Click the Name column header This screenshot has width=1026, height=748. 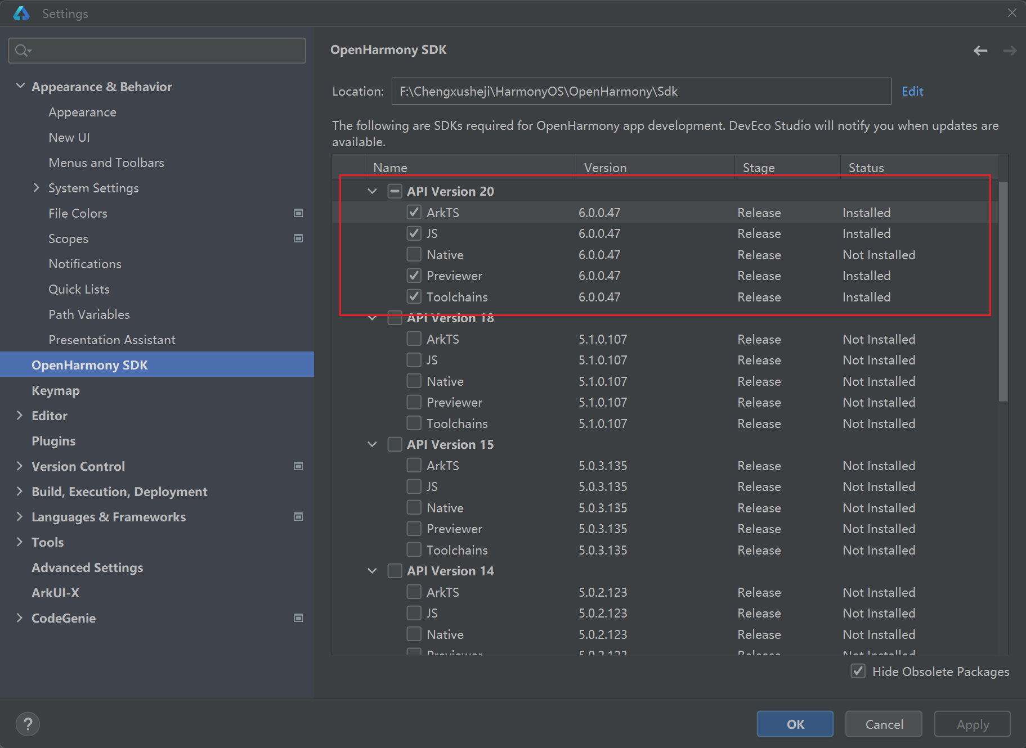click(x=471, y=167)
